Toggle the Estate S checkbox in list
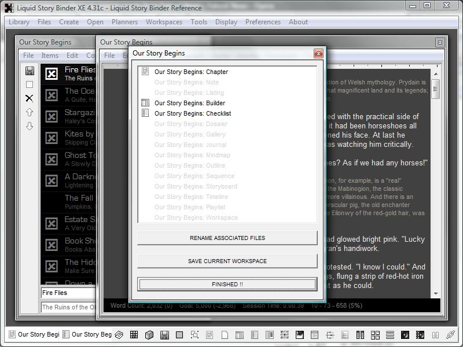 [52, 223]
